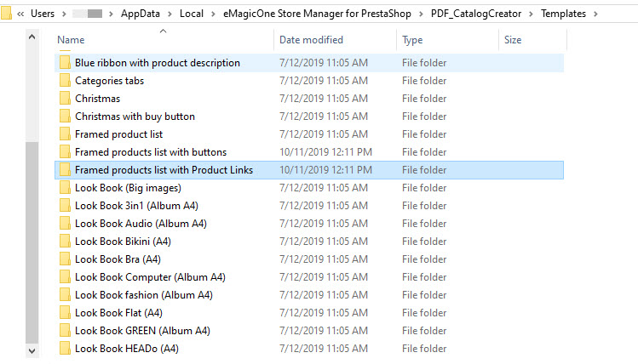Sort by the Date modified column header
Image resolution: width=638 pixels, height=364 pixels.
click(x=311, y=40)
